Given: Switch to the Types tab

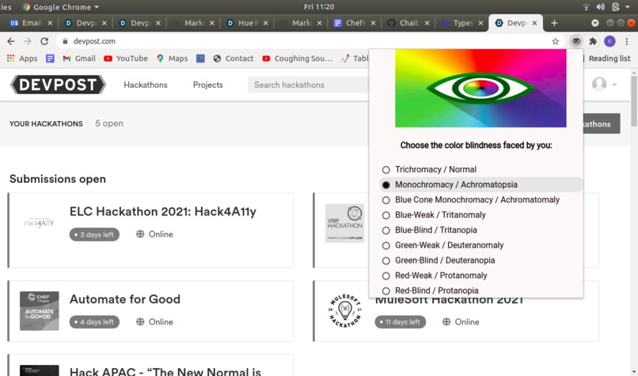Looking at the screenshot, I should pyautogui.click(x=462, y=23).
